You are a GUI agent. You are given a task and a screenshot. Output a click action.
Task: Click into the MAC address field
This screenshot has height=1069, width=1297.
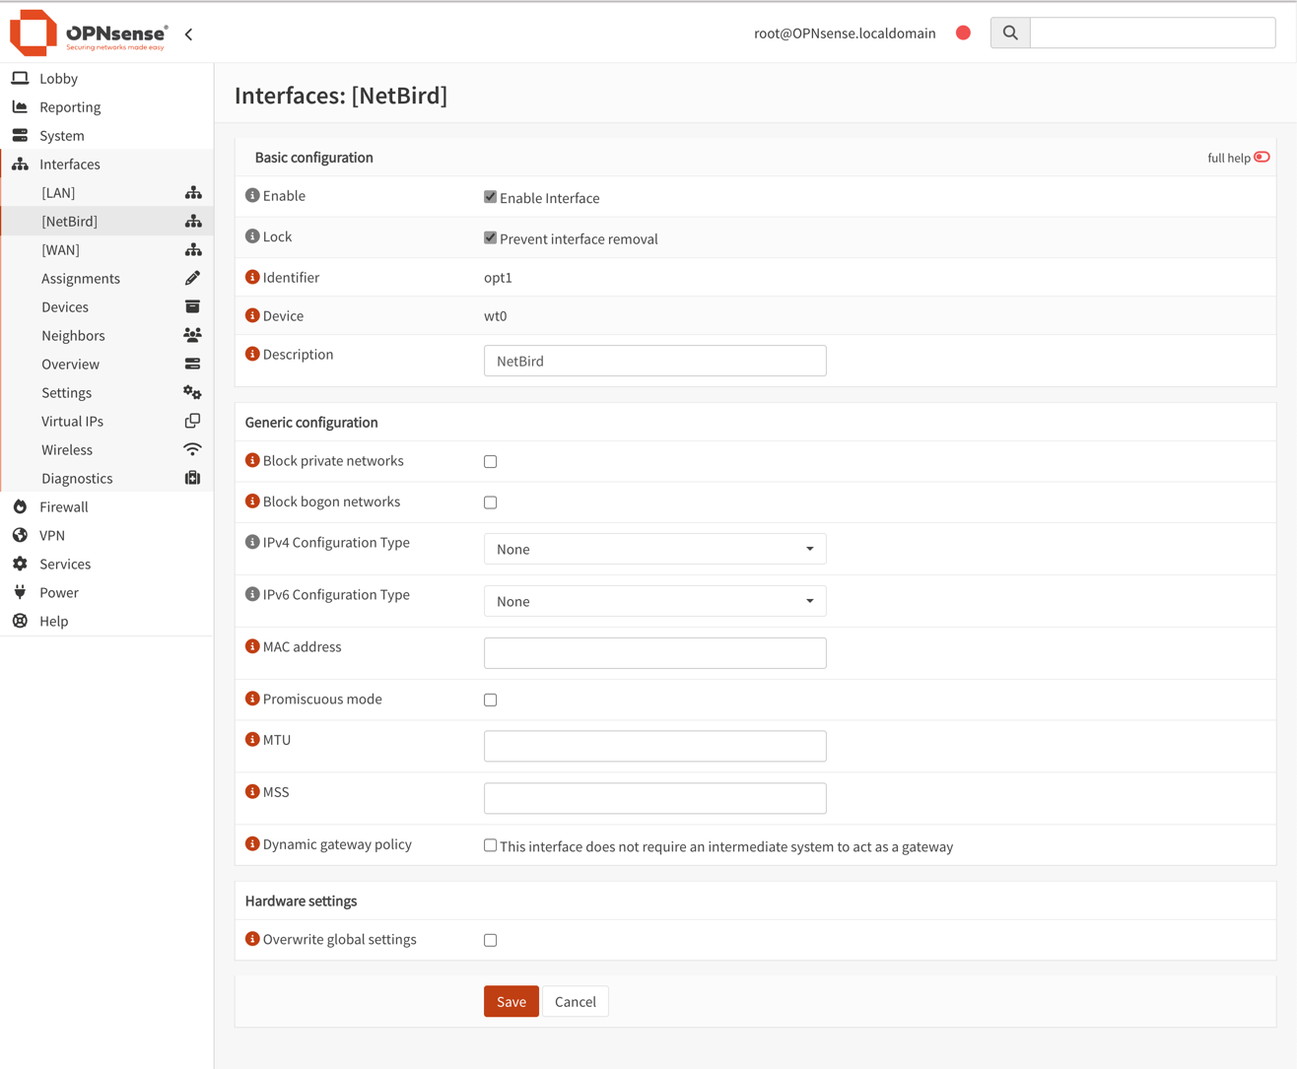tap(654, 653)
